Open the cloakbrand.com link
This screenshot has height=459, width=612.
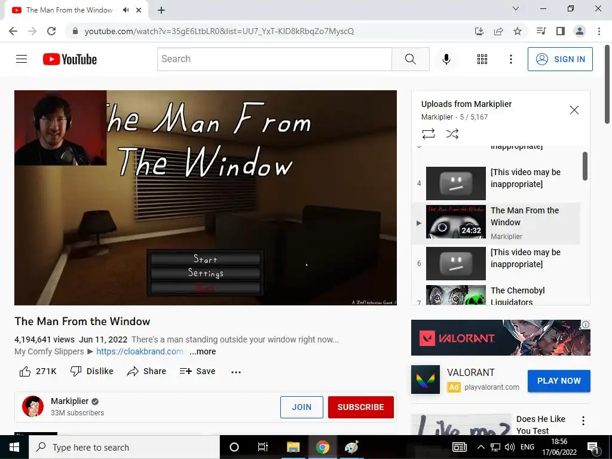click(140, 351)
